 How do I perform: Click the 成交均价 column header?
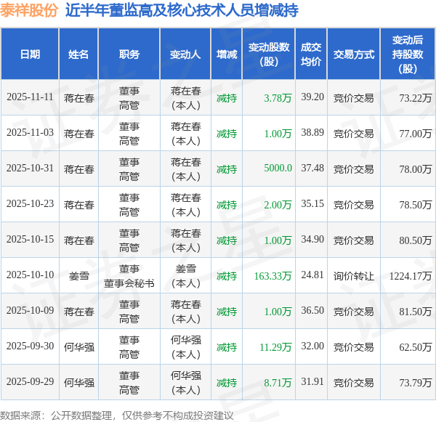click(x=311, y=54)
